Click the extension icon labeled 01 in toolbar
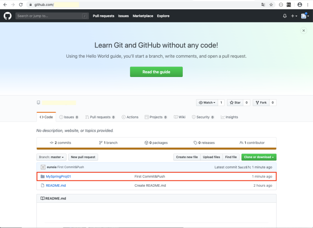The width and height of the screenshot is (313, 228). [x=289, y=5]
